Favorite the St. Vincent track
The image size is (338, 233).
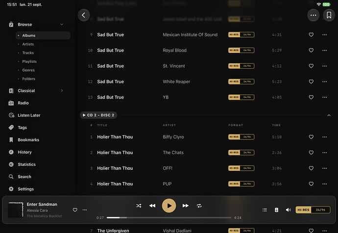click(x=311, y=66)
